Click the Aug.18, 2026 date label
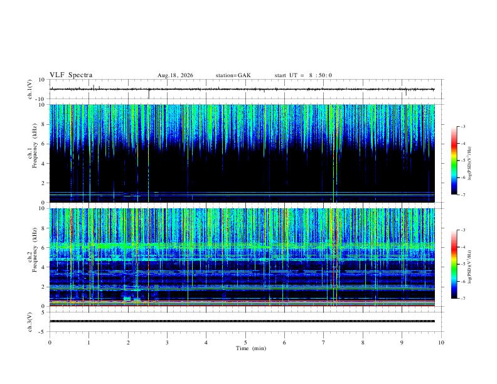 [175, 75]
